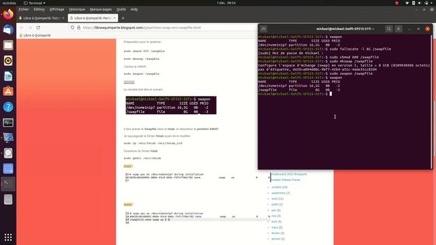Close the active 'Libre à Quimperlé: Part' tab

114,18
